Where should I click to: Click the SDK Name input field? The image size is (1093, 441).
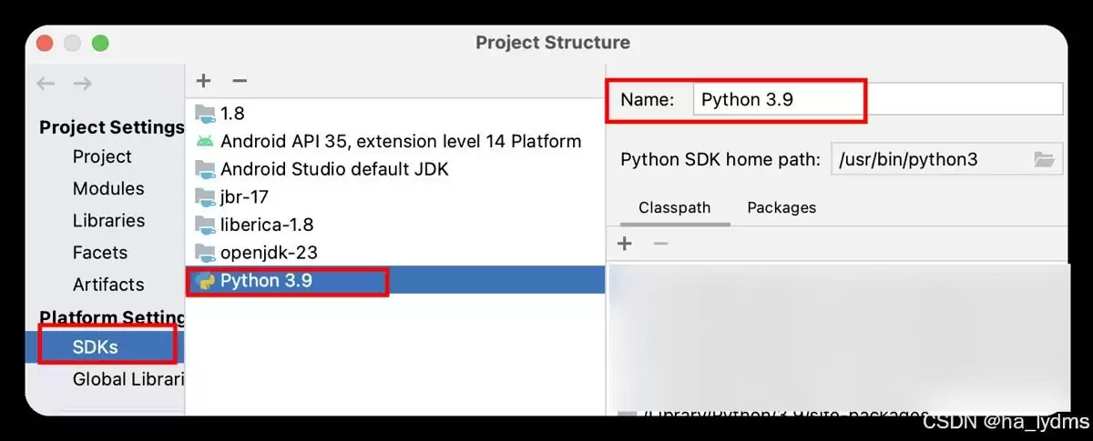point(878,99)
